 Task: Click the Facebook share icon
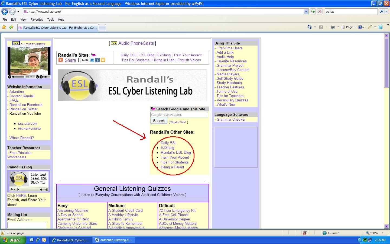click(97, 60)
